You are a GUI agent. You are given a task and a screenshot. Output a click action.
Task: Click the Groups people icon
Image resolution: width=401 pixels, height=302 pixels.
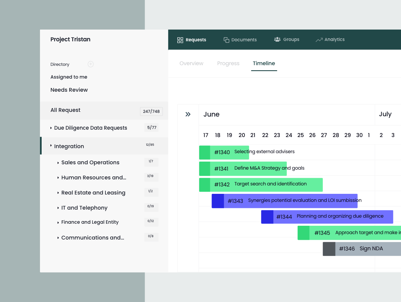point(277,39)
